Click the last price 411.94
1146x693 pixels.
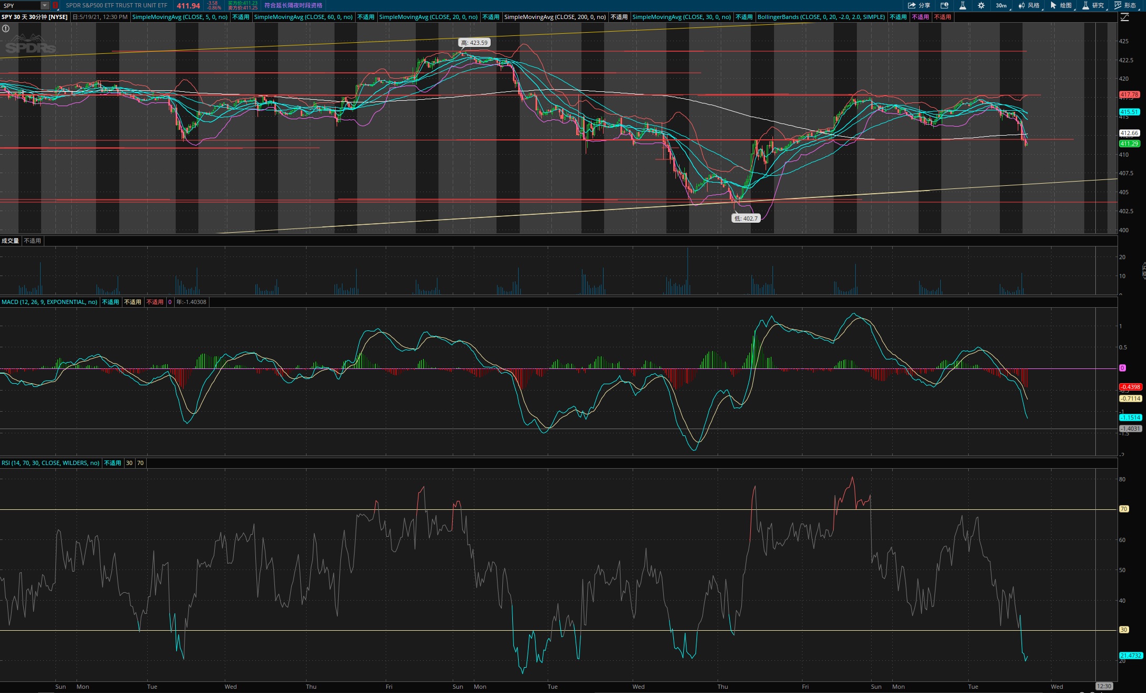[188, 6]
